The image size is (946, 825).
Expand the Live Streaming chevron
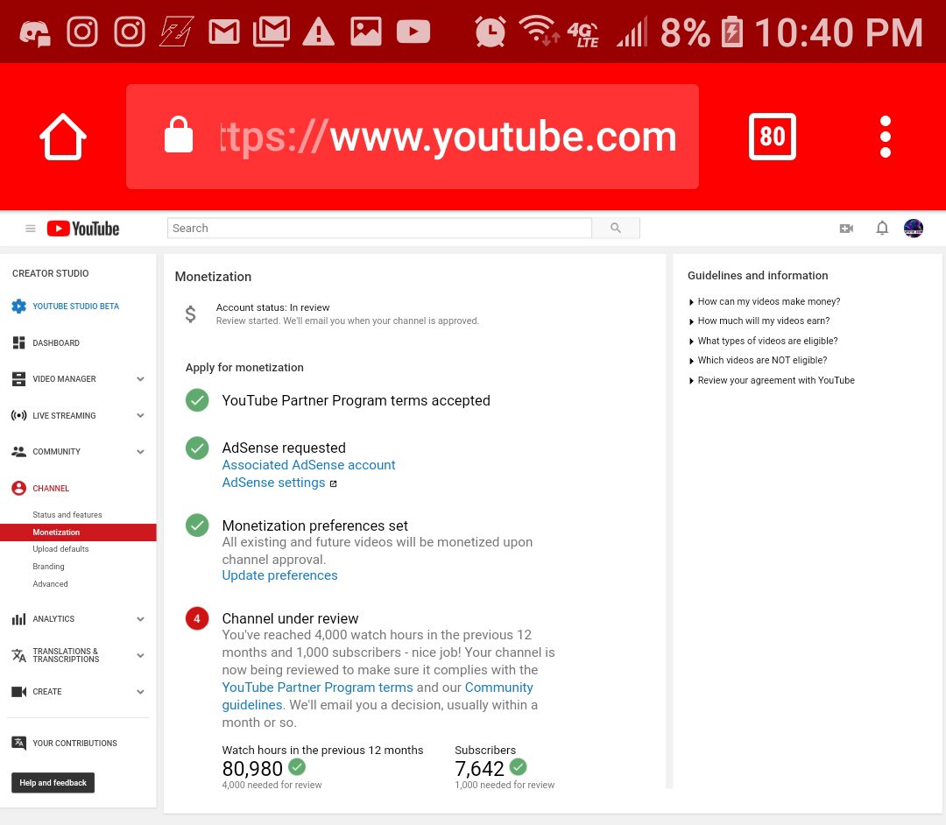pyautogui.click(x=140, y=415)
